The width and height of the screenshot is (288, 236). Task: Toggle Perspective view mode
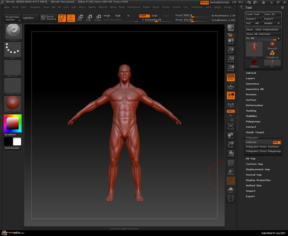click(x=231, y=77)
